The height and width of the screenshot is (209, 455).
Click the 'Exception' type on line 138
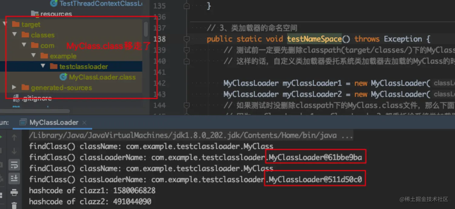point(403,39)
